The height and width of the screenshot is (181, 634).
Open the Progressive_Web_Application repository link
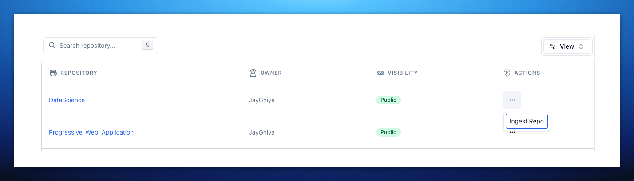click(x=91, y=132)
